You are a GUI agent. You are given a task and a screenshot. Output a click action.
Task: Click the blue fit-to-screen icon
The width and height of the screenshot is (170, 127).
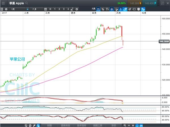click(x=137, y=126)
